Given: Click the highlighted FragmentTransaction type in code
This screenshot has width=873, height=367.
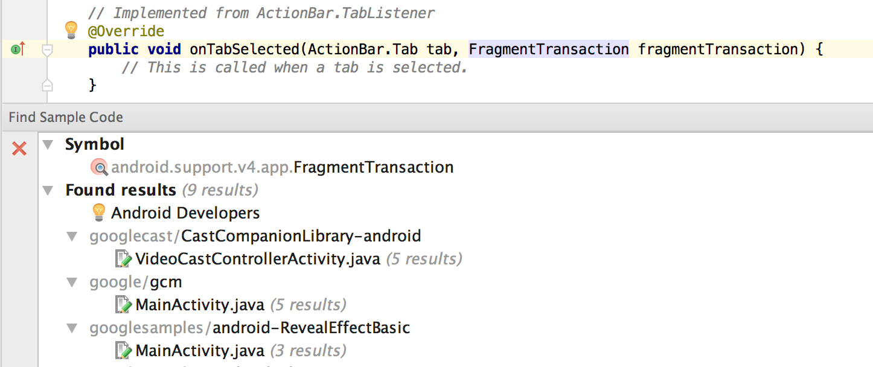Looking at the screenshot, I should click(x=549, y=49).
